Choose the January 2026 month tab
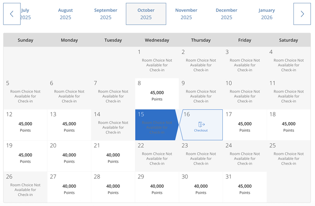 tap(267, 14)
